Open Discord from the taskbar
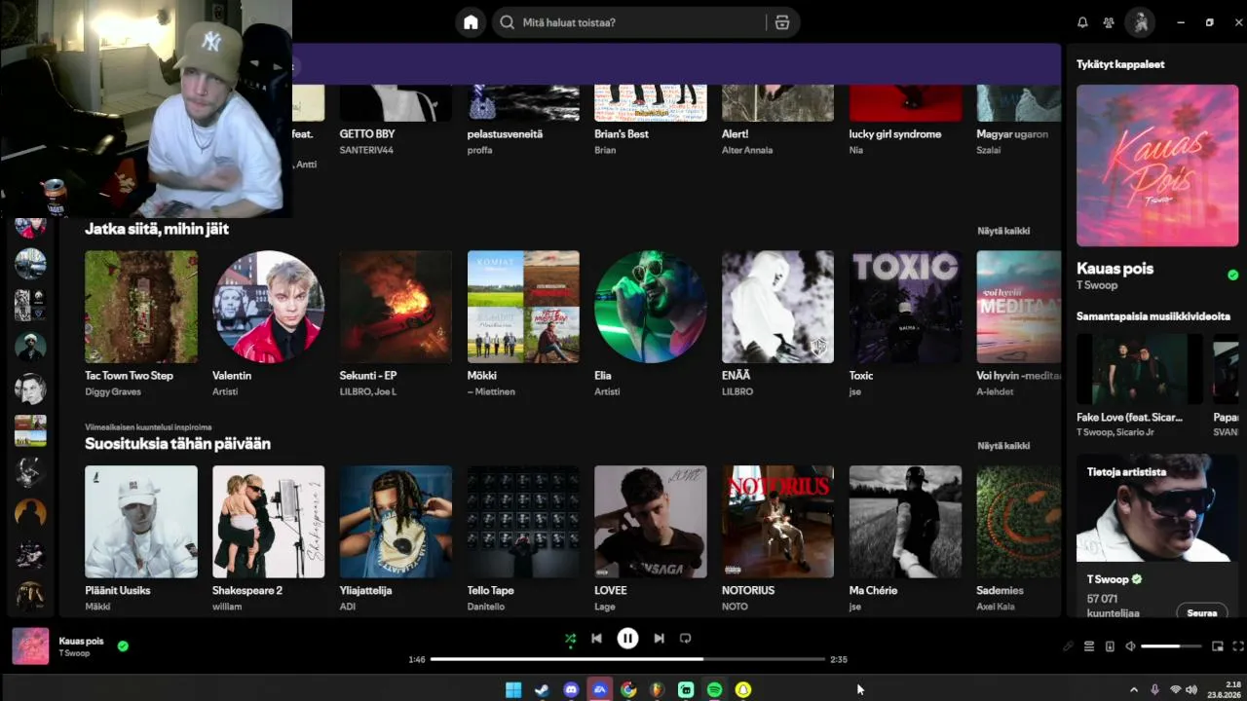1247x701 pixels. pos(571,690)
